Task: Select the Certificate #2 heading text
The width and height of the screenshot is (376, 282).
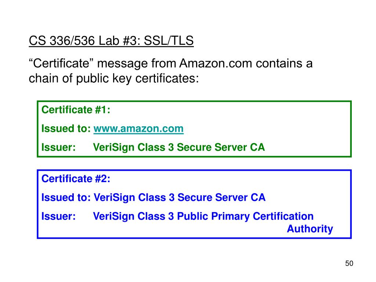Action: click(x=76, y=179)
